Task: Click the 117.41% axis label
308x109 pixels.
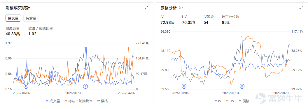Action: click(297, 31)
